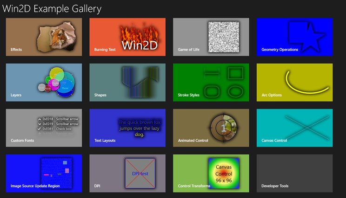This screenshot has width=346, height=198.
Task: Open the Geometry Operations tile
Action: [x=294, y=37]
